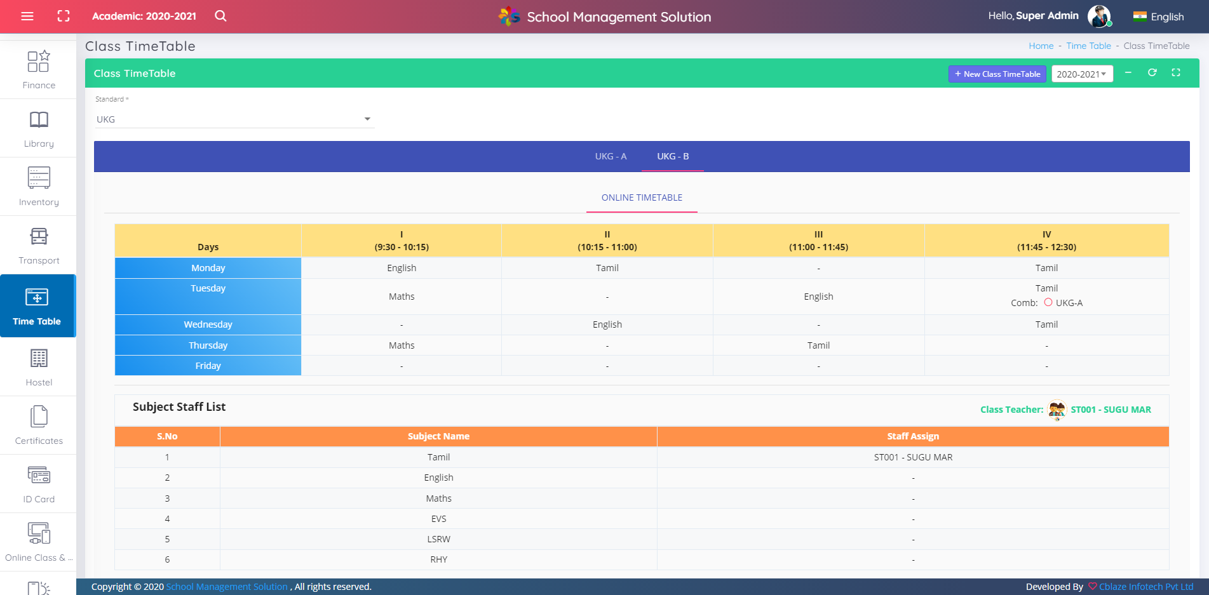
Task: Select the ONLINE TIMETABLE tab
Action: (642, 197)
